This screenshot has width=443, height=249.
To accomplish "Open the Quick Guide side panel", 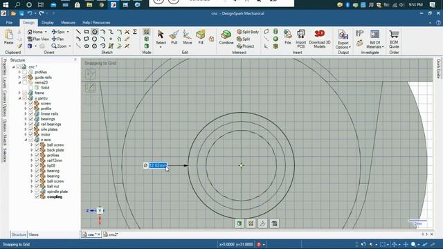I will point(438,68).
